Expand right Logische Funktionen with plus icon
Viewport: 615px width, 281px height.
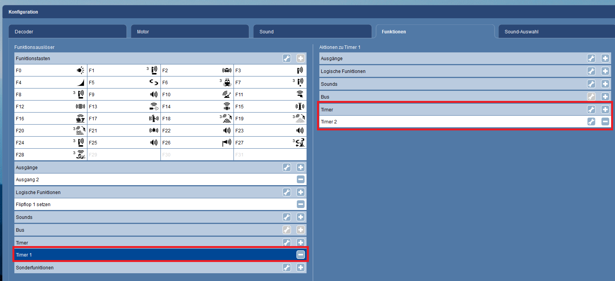coord(605,71)
